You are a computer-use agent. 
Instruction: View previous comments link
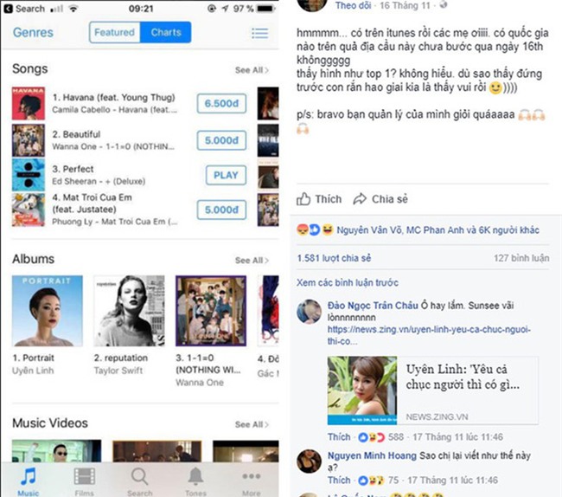click(348, 282)
